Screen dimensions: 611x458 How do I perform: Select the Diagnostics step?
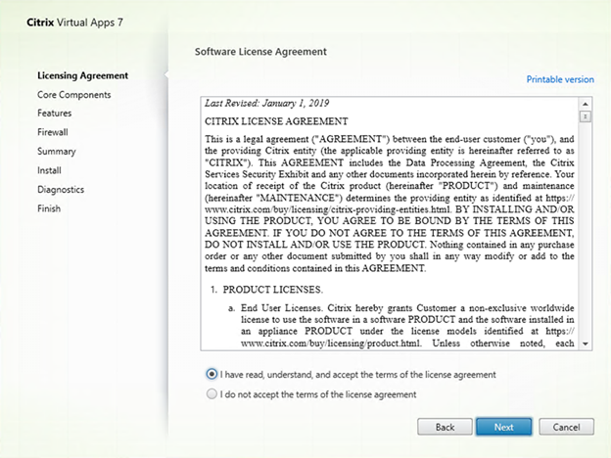point(61,190)
